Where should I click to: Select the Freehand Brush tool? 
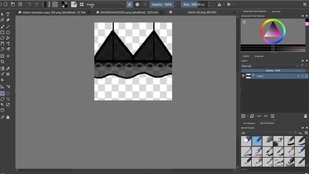(2, 27)
